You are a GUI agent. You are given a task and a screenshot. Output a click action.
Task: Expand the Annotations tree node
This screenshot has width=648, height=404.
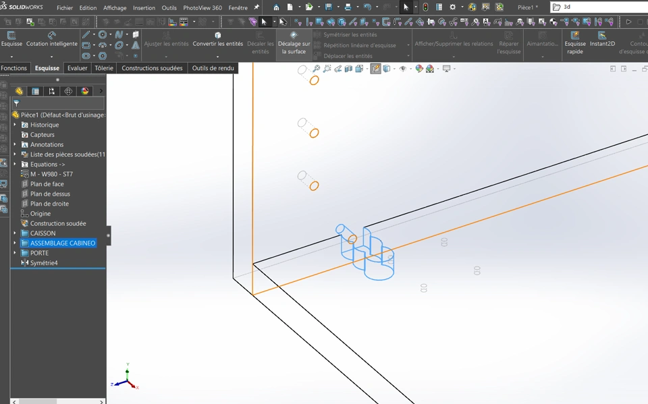click(x=15, y=144)
